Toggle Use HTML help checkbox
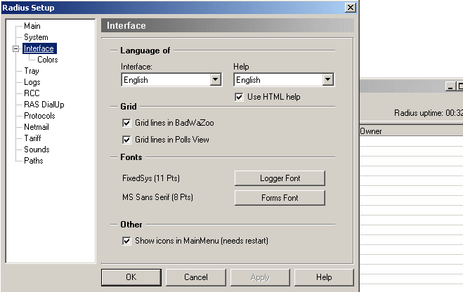 [239, 97]
